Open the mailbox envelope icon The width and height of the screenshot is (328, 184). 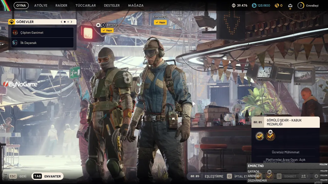pos(290,6)
